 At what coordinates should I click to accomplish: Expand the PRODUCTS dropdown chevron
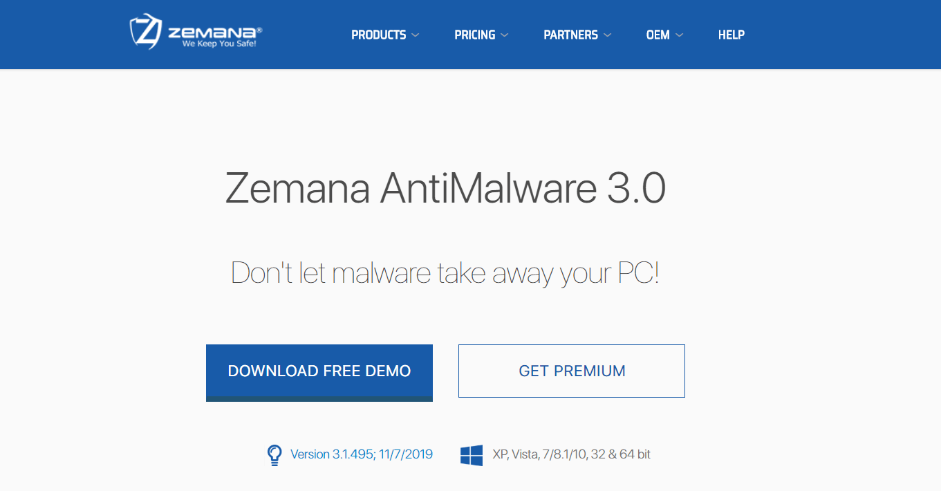point(416,35)
